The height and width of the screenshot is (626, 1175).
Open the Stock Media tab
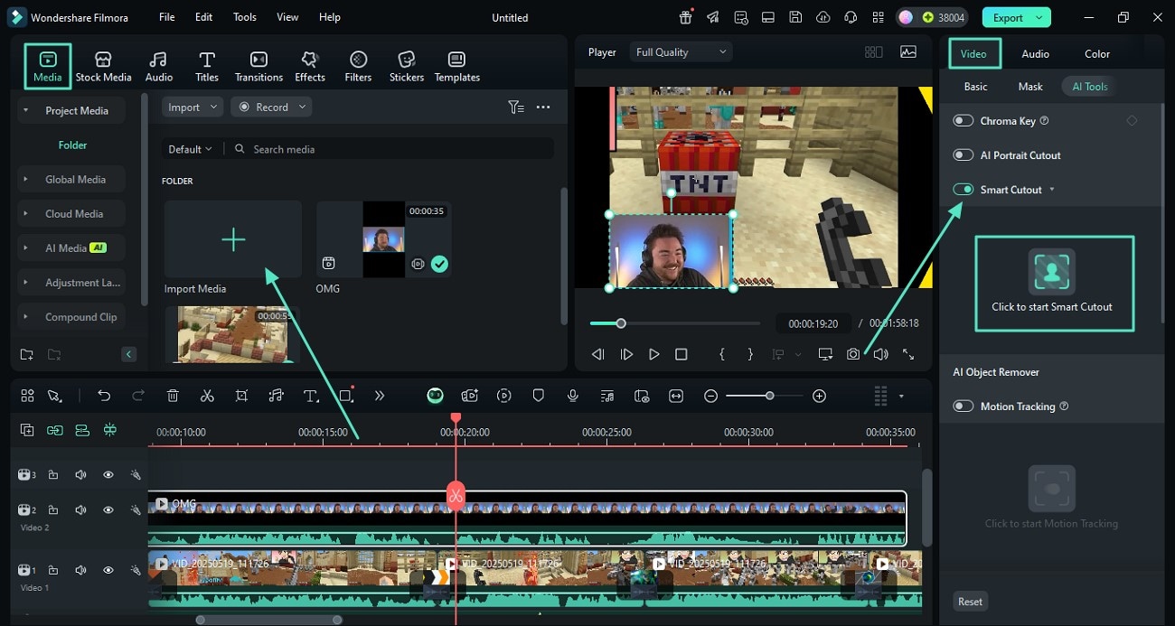coord(103,66)
